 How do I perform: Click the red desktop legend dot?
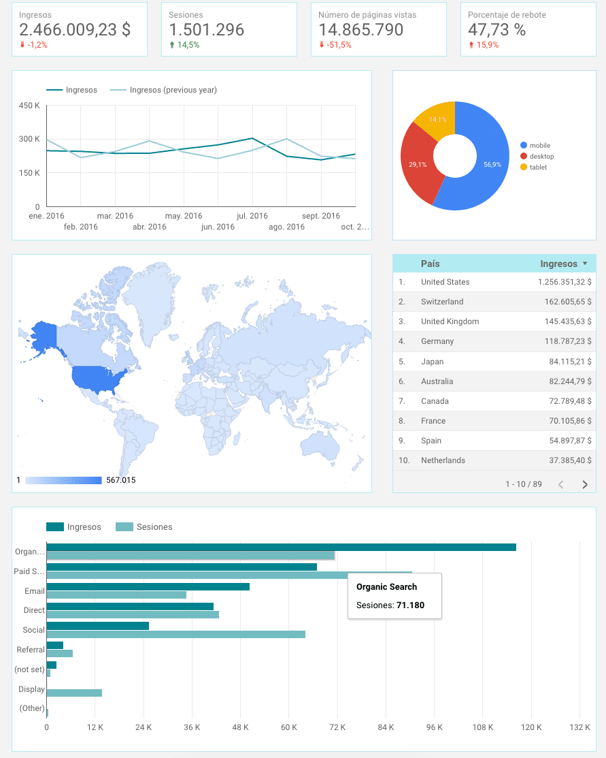coord(523,156)
